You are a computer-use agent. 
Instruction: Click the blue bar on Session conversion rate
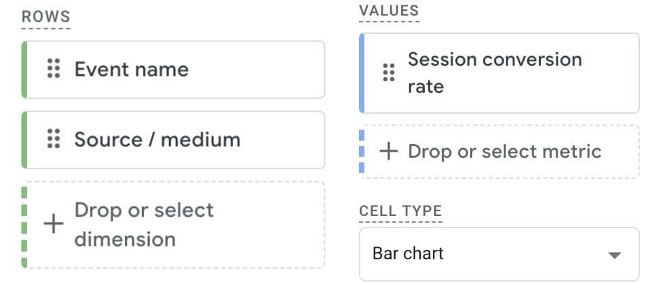point(362,72)
